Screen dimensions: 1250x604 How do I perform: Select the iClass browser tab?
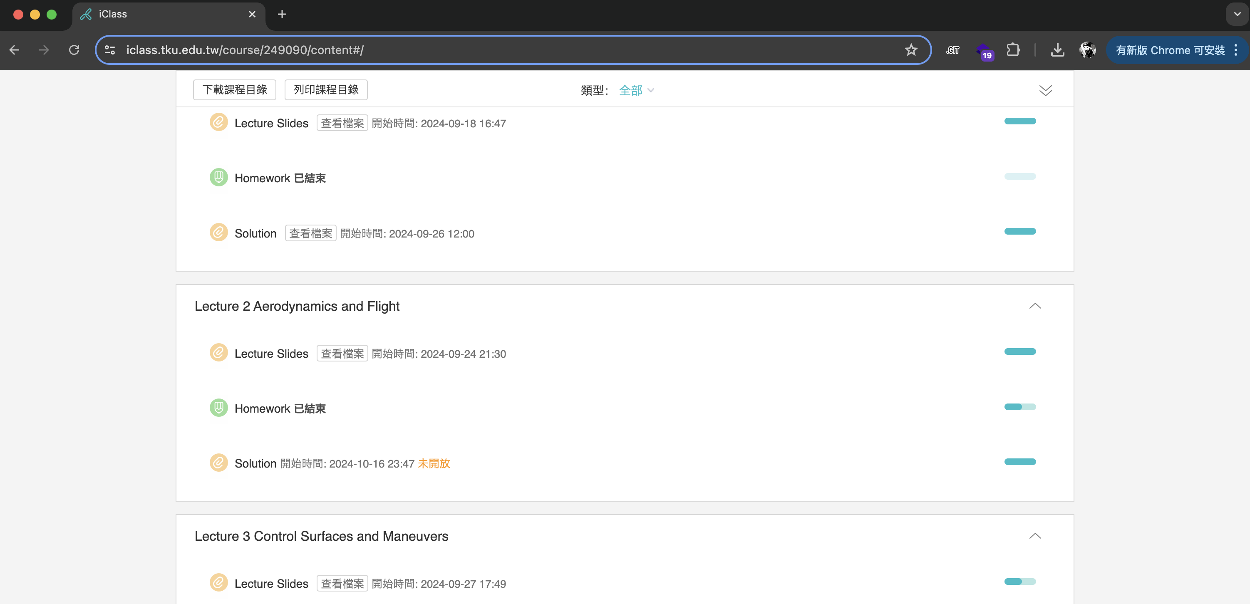169,15
